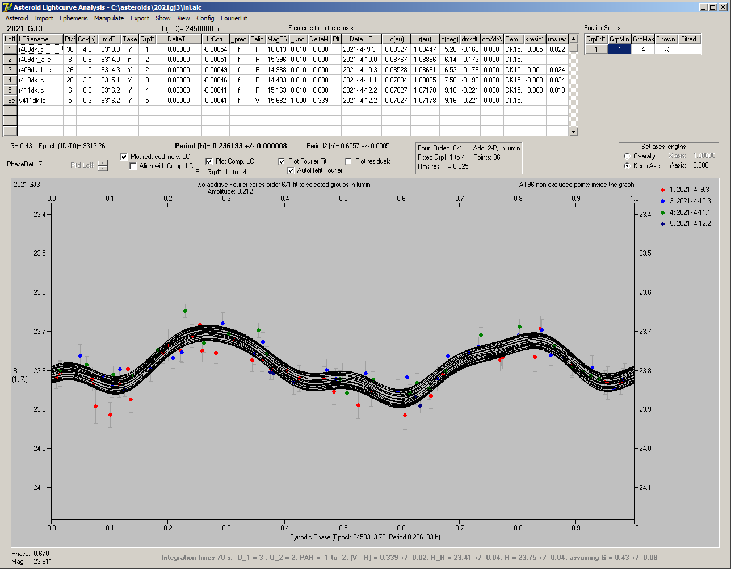Open the Import menu
The height and width of the screenshot is (569, 731).
click(44, 18)
